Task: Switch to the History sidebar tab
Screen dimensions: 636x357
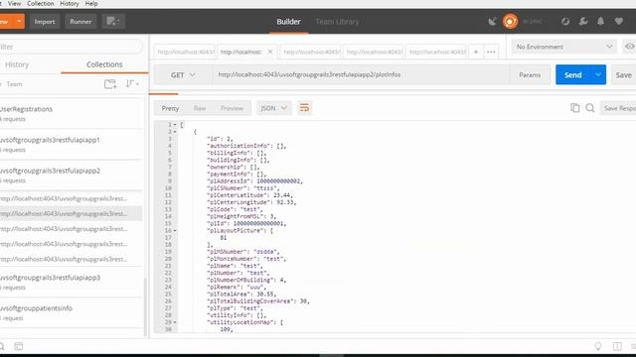Action: 17,64
